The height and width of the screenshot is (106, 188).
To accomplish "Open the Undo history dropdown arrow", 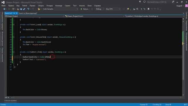I will point(31,9).
